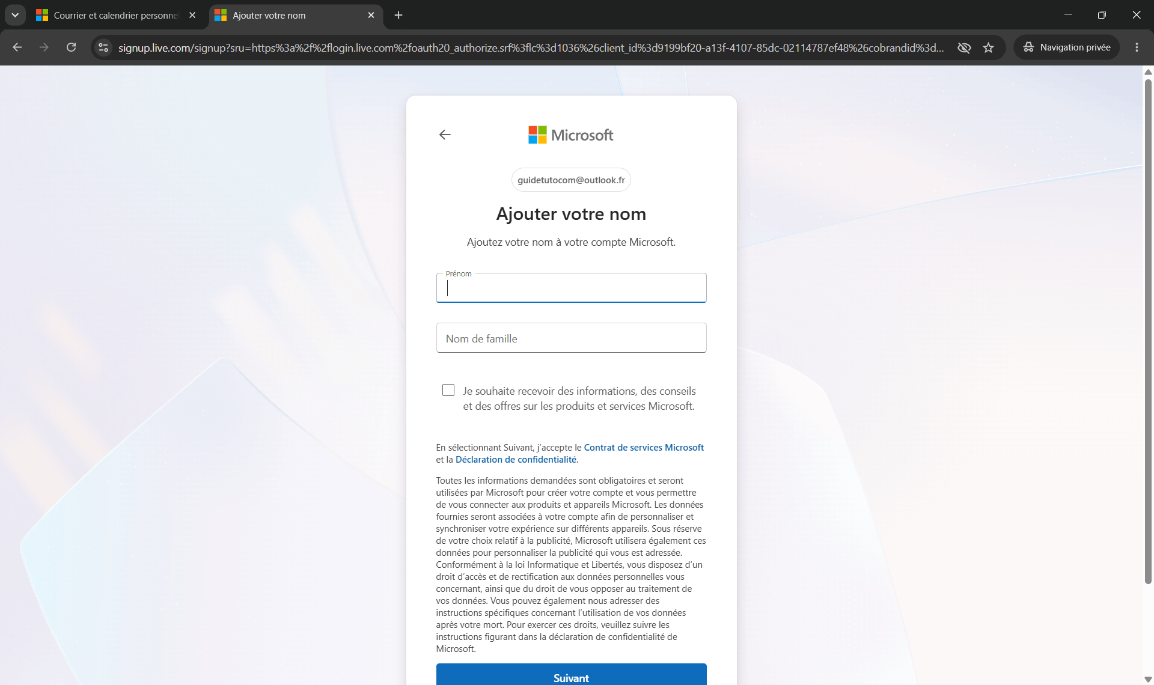This screenshot has width=1154, height=685.
Task: Open Chrome three-dot menu
Action: pyautogui.click(x=1137, y=47)
